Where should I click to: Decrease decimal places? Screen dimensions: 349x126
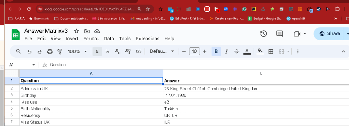coord(117,51)
